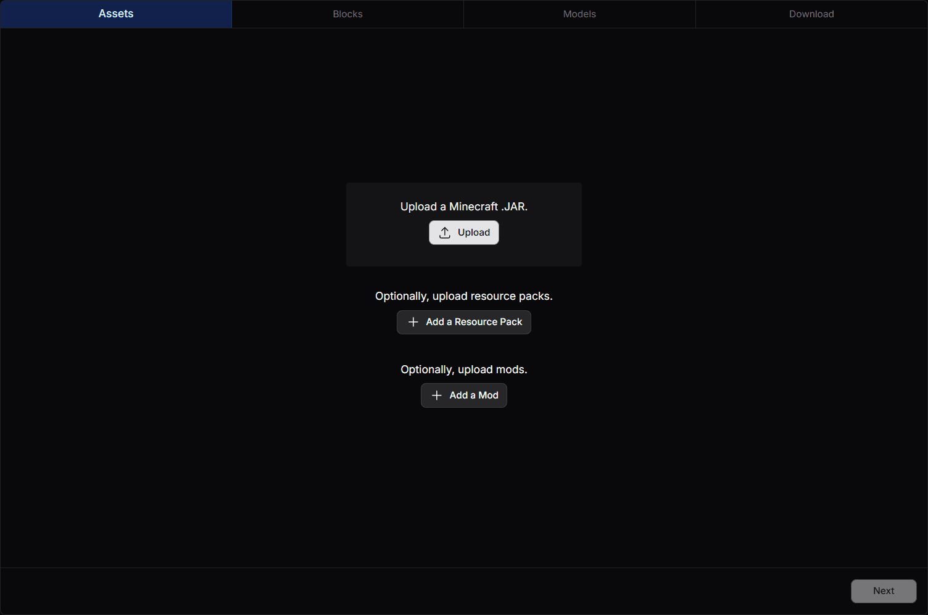This screenshot has width=928, height=615.
Task: Click 'Optionally, upload mods.' text
Action: click(x=464, y=369)
